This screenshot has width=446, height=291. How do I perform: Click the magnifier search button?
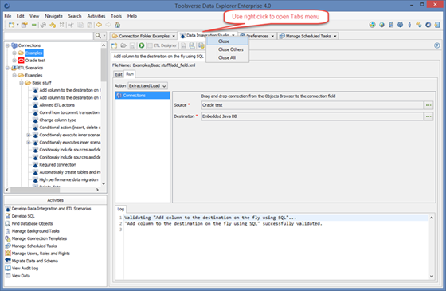[98, 36]
